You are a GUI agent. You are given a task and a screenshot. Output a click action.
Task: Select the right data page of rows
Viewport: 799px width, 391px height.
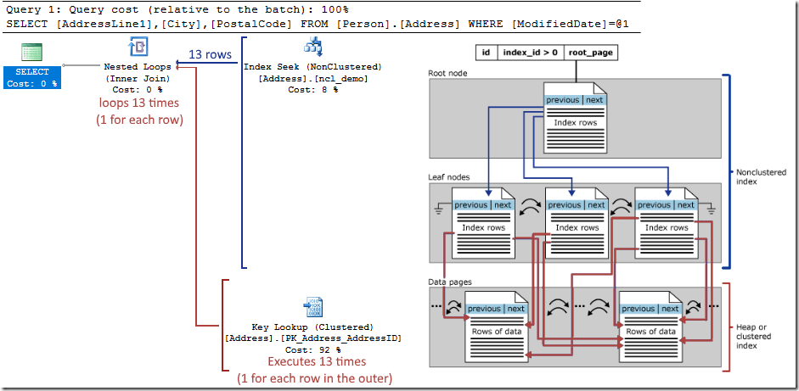click(x=650, y=327)
